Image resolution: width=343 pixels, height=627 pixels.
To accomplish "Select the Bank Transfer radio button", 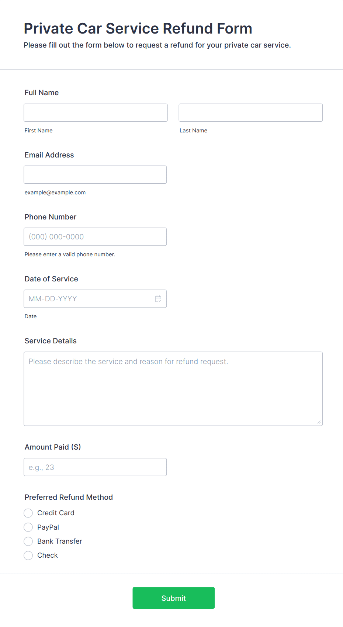I will pos(28,541).
